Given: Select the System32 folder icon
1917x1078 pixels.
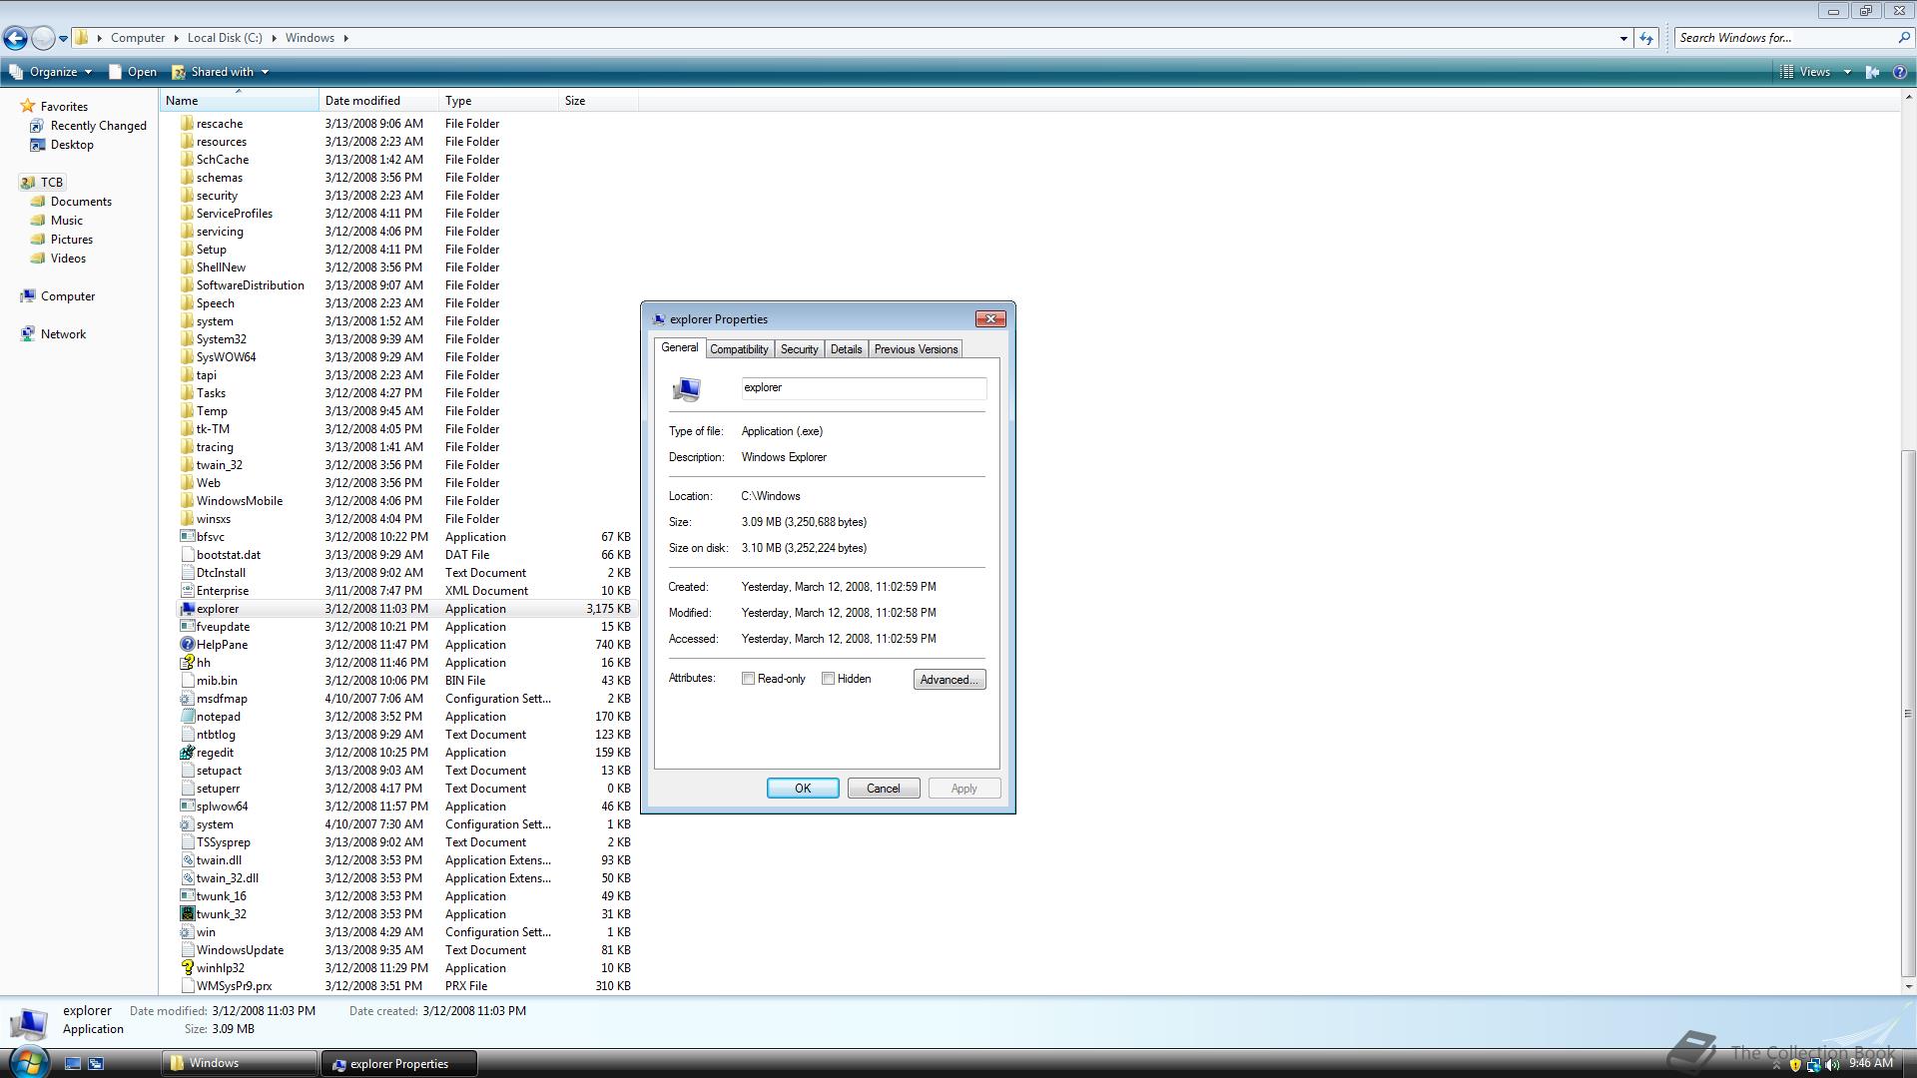Looking at the screenshot, I should (x=187, y=339).
